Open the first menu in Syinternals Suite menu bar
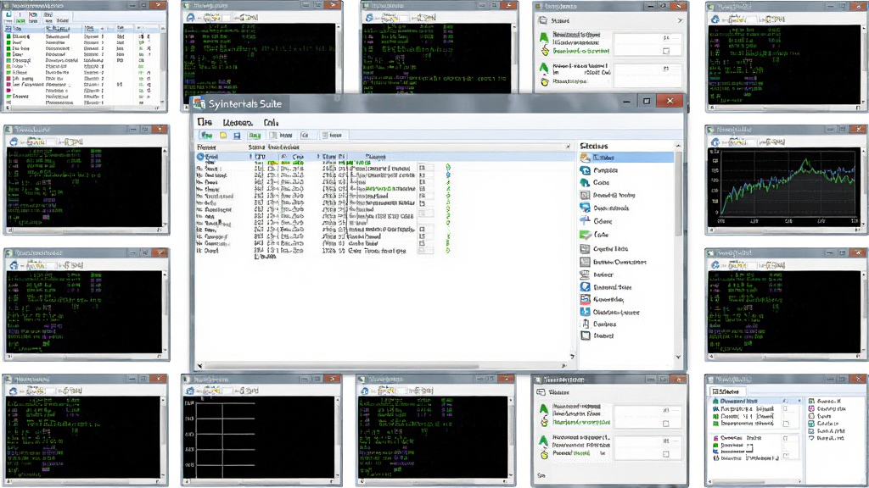 pos(204,122)
